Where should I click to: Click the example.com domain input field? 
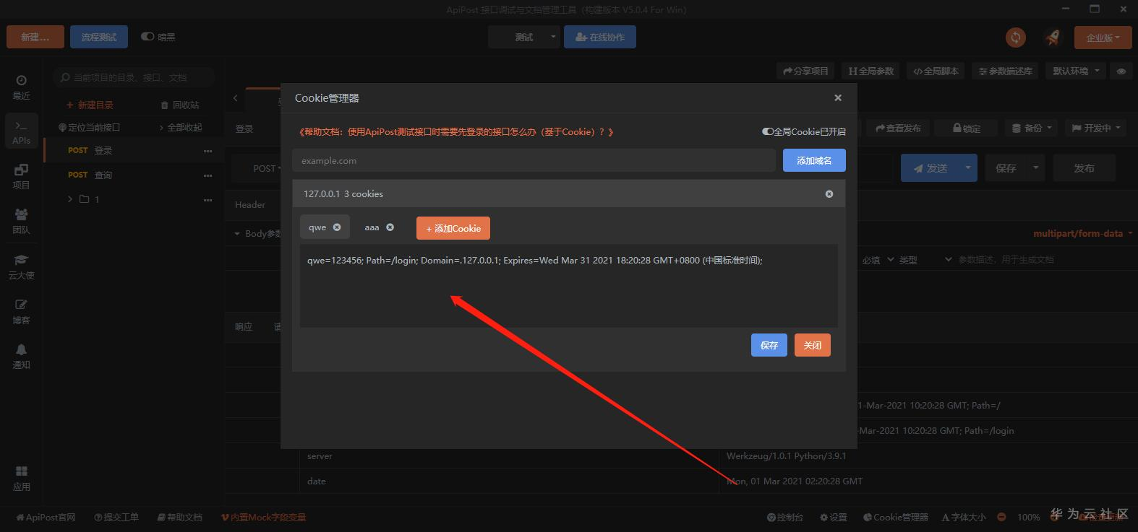tap(534, 160)
